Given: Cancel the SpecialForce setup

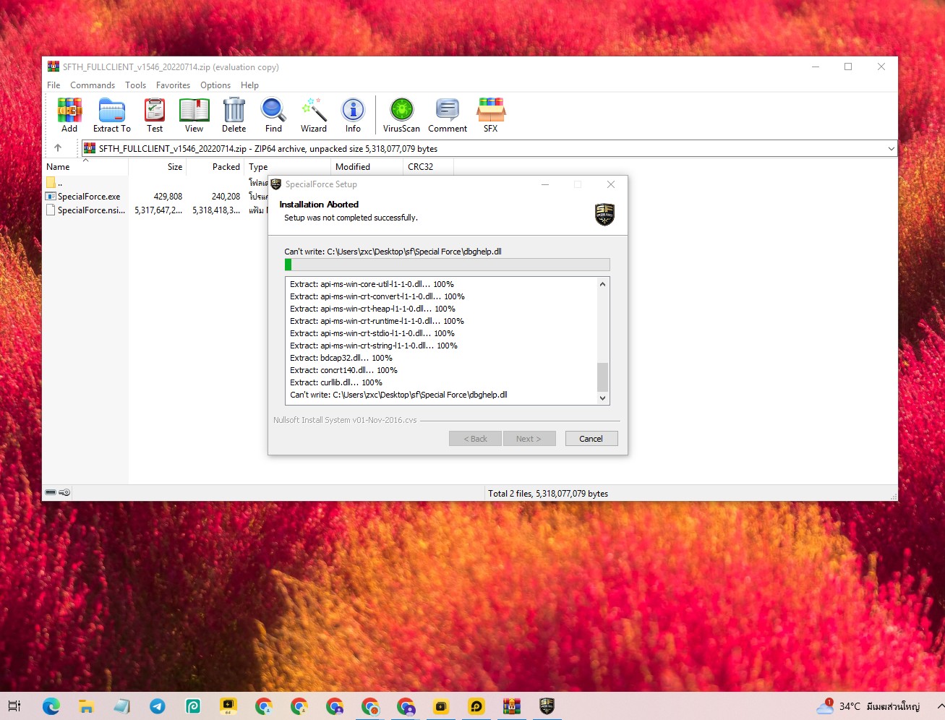Looking at the screenshot, I should pos(591,439).
